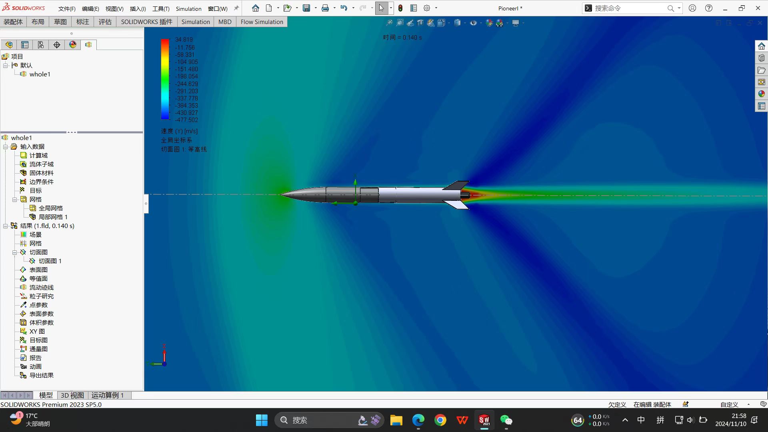The height and width of the screenshot is (432, 768).
Task: Collapse the 切面图 tree node
Action: pyautogui.click(x=15, y=252)
